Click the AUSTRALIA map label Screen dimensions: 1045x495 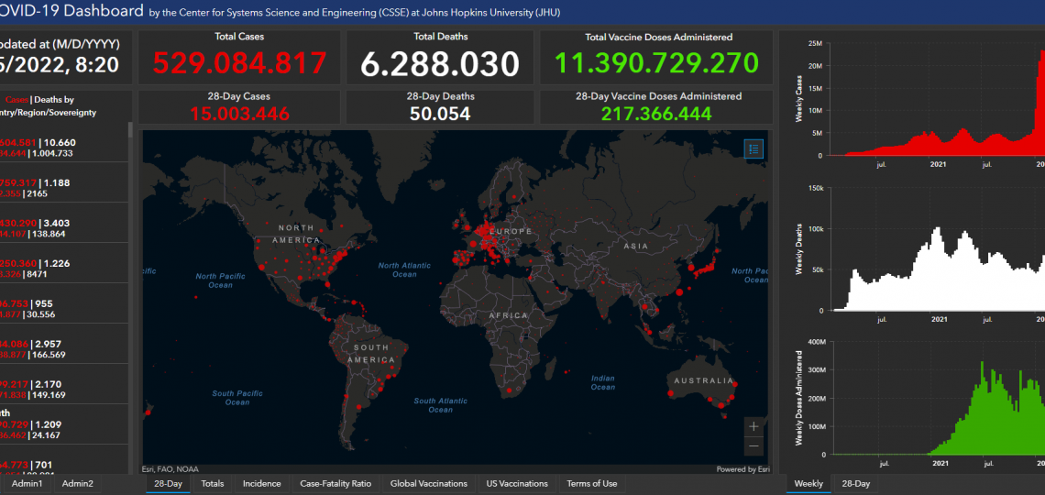coord(703,381)
